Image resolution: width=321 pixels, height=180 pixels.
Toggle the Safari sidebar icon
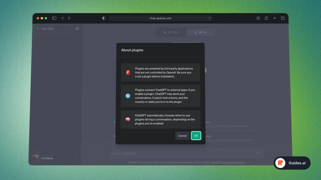coord(54,18)
